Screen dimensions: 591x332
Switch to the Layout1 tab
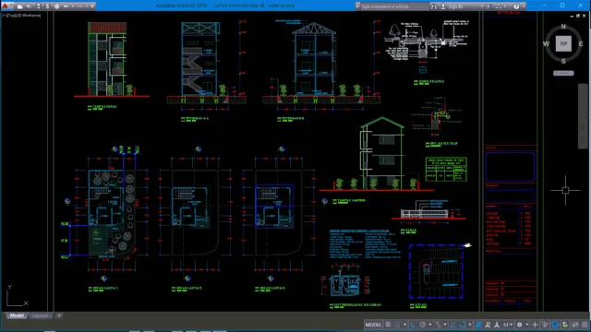coord(40,315)
